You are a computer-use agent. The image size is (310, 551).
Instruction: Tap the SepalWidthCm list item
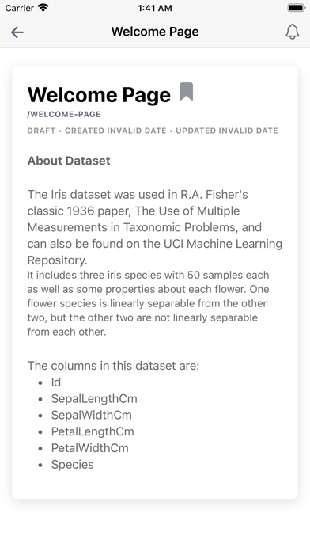91,415
